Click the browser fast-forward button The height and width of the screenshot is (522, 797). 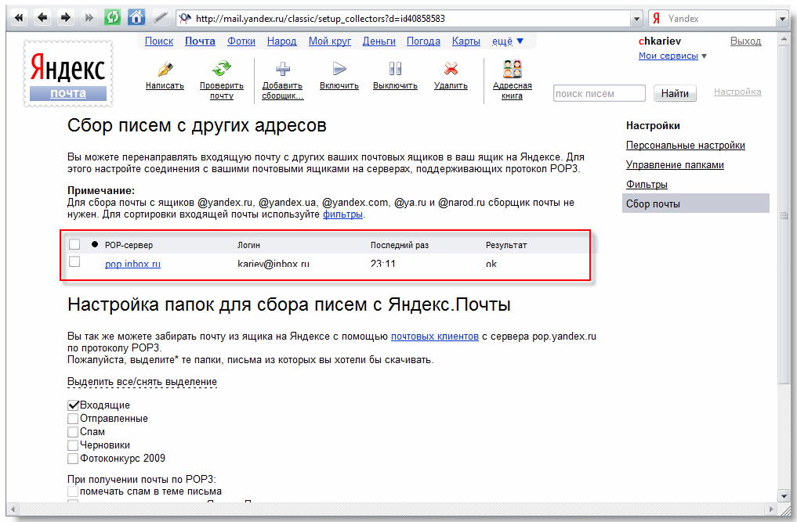(89, 18)
